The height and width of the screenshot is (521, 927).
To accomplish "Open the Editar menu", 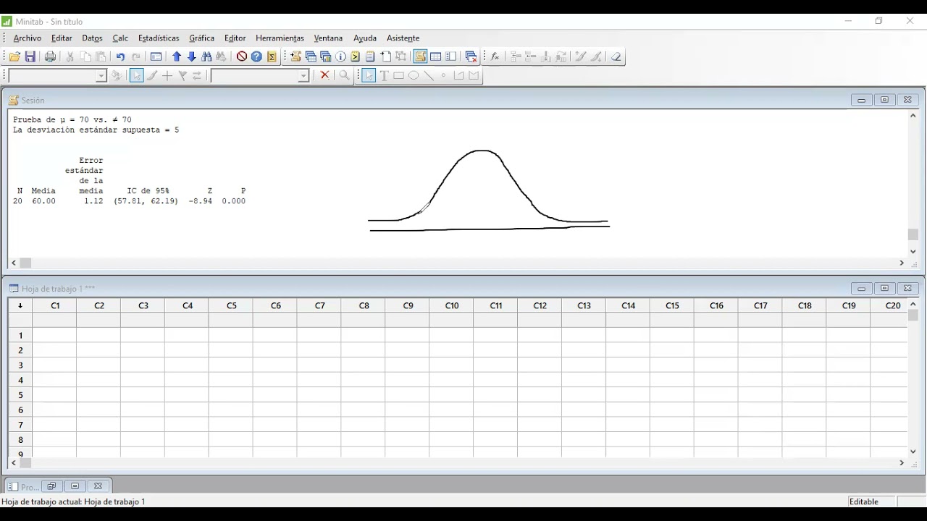I will (62, 38).
